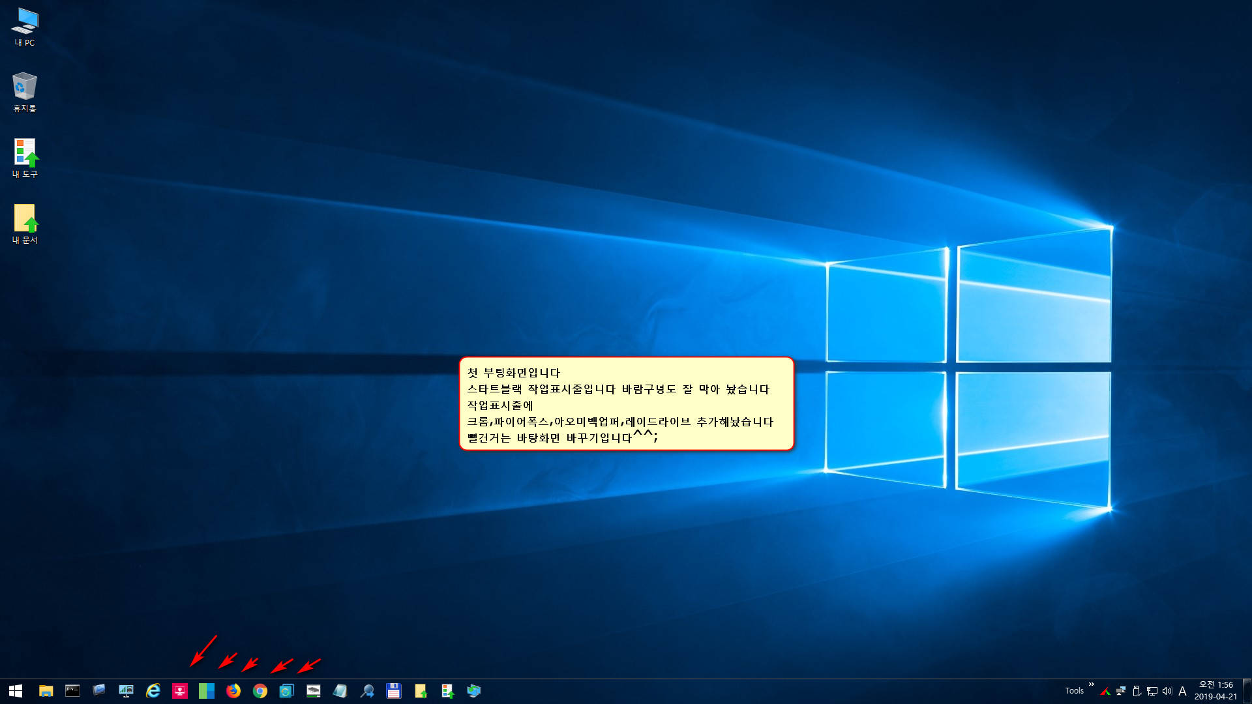This screenshot has width=1252, height=704.
Task: Open AOMEI Backupper taskbar icon
Action: click(x=287, y=691)
